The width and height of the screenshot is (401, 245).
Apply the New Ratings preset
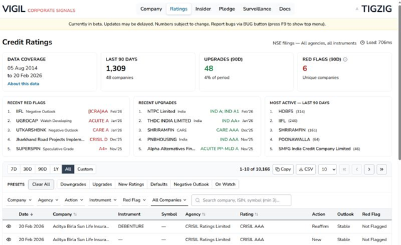(x=131, y=184)
